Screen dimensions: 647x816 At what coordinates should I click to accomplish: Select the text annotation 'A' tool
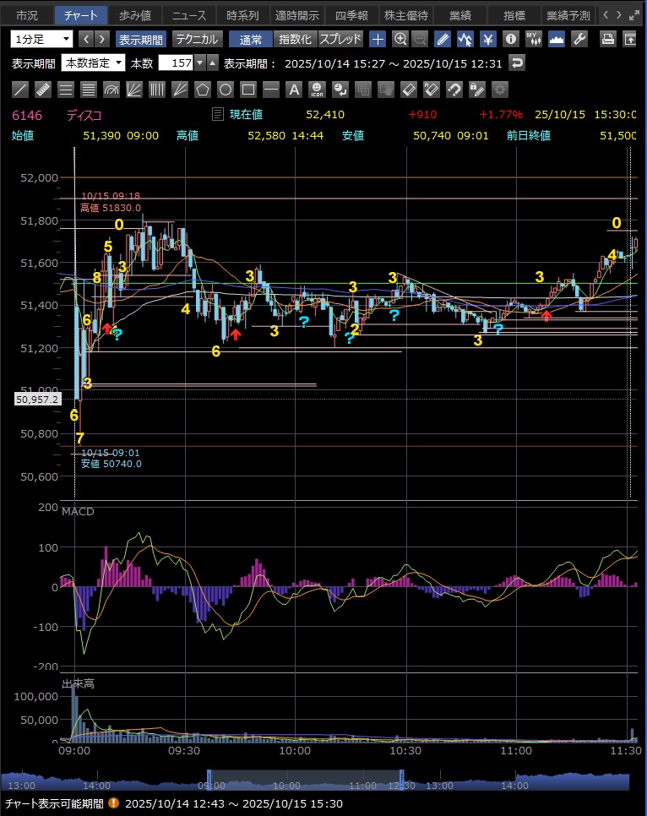click(294, 89)
